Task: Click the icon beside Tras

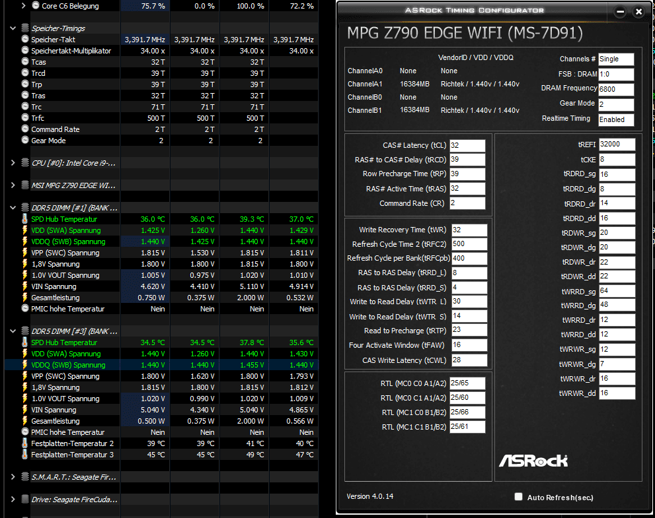Action: [25, 96]
